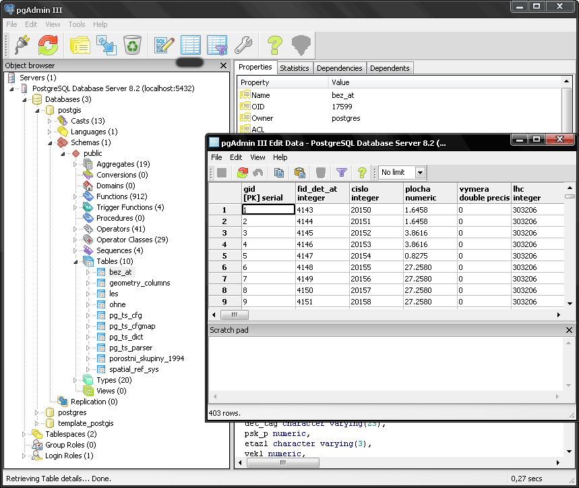Click the Value column header
579x488 pixels.
click(x=445, y=82)
